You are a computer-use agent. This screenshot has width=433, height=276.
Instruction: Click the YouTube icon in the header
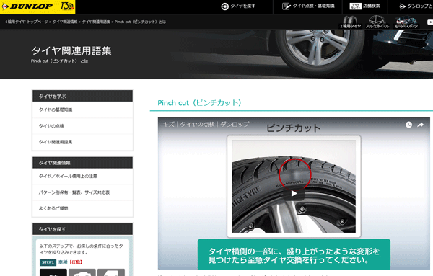(430, 22)
